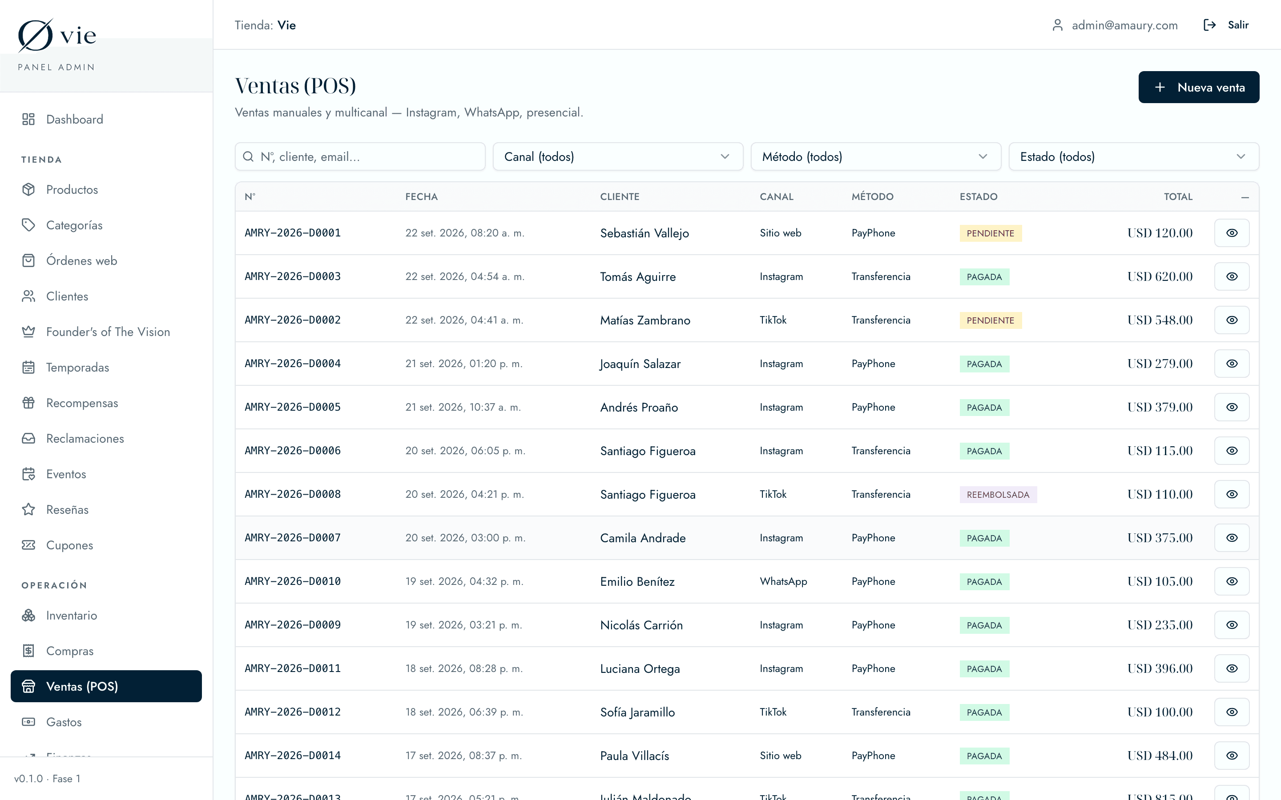Click the Total column header
The image size is (1281, 800).
1178,197
